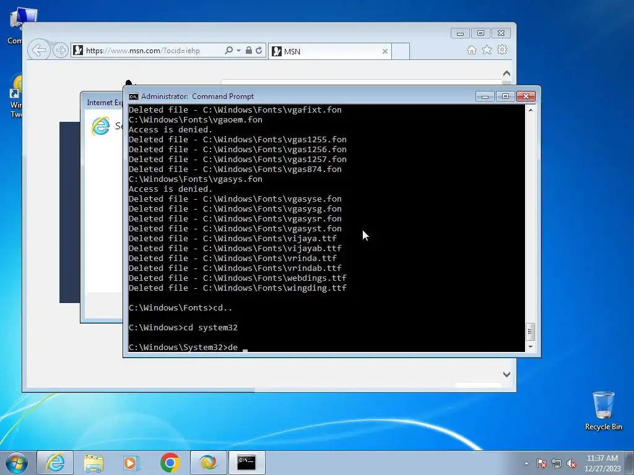The height and width of the screenshot is (475, 634).
Task: Restore the Internet Explorer window
Action: [x=480, y=33]
